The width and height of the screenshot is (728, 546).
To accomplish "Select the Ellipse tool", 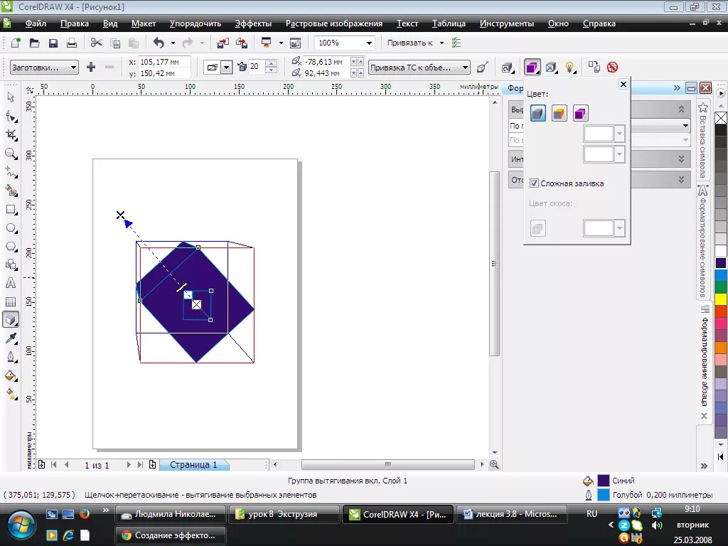I will click(11, 228).
